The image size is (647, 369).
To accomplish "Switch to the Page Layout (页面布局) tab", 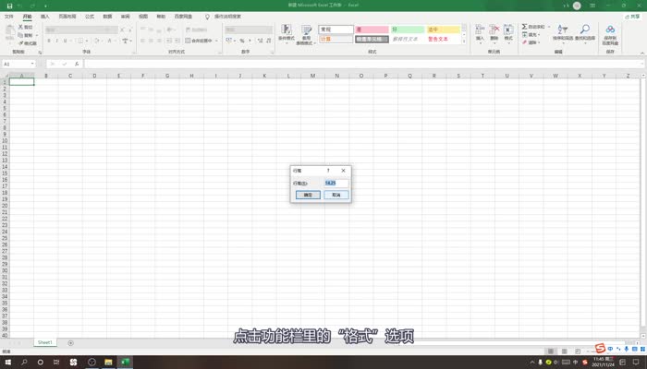I will click(67, 17).
